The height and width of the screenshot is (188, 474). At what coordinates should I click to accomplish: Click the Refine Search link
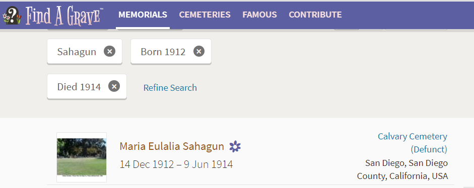(x=170, y=88)
